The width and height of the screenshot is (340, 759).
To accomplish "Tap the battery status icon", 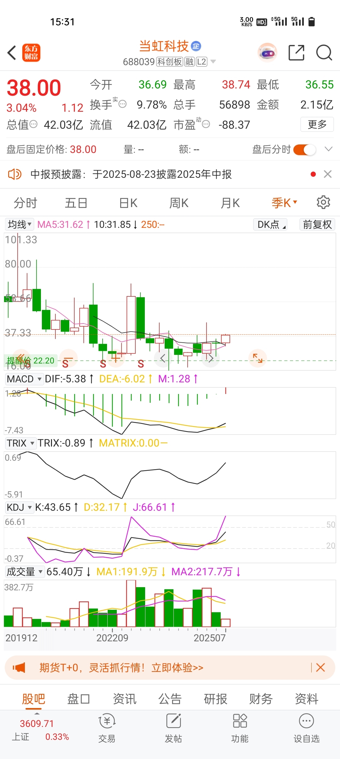I will [312, 22].
